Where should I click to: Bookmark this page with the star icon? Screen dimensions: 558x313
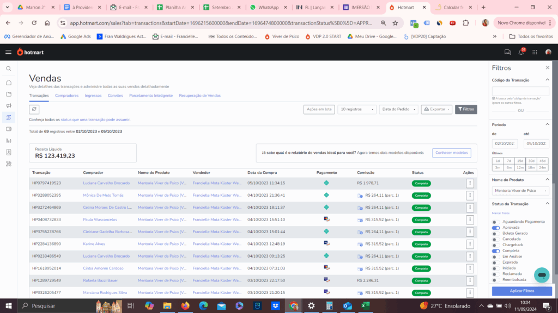(395, 23)
